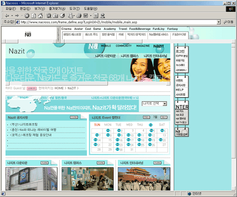Click the page icon in address bar
The image size is (237, 197).
point(18,22)
